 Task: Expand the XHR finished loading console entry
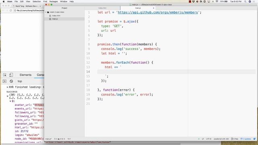coord(7,87)
